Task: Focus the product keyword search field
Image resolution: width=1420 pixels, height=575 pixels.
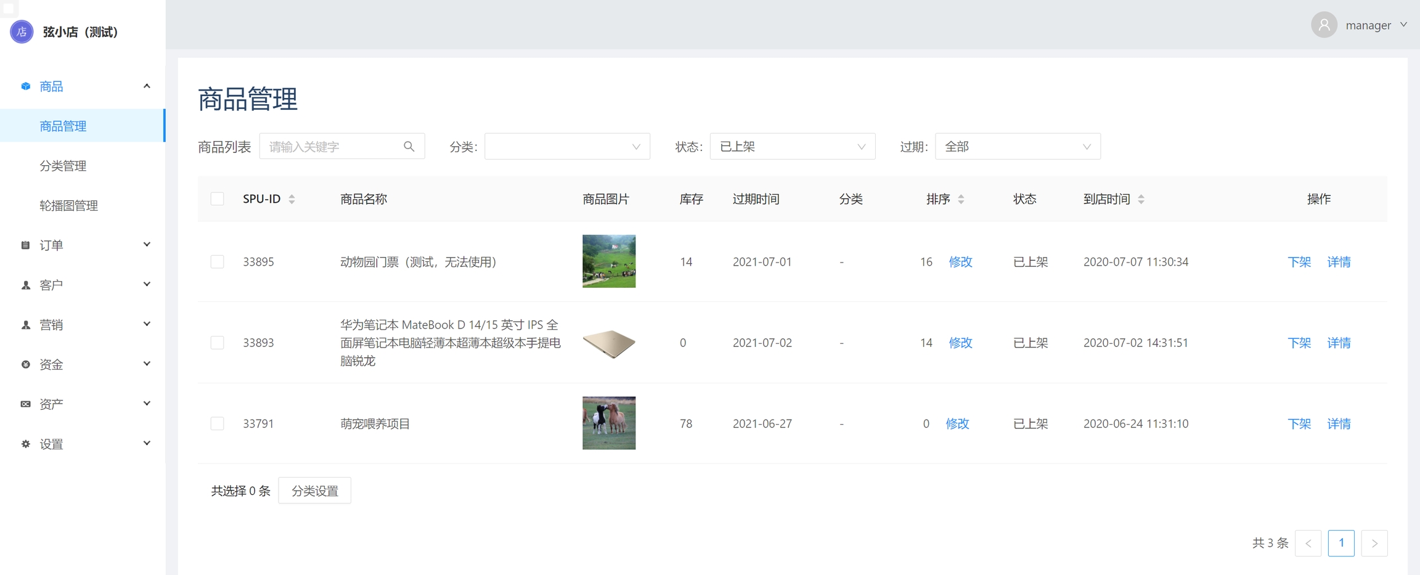Action: pyautogui.click(x=333, y=147)
